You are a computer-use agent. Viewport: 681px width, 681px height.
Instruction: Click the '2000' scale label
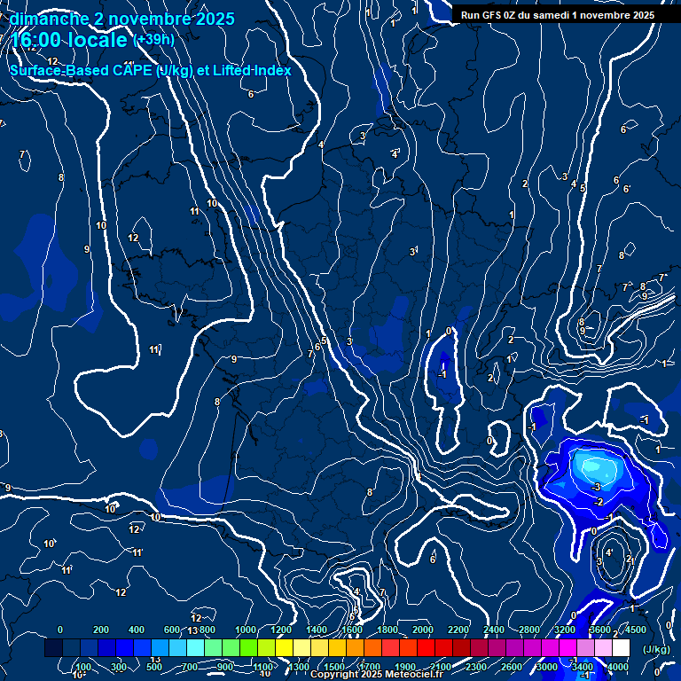(423, 630)
